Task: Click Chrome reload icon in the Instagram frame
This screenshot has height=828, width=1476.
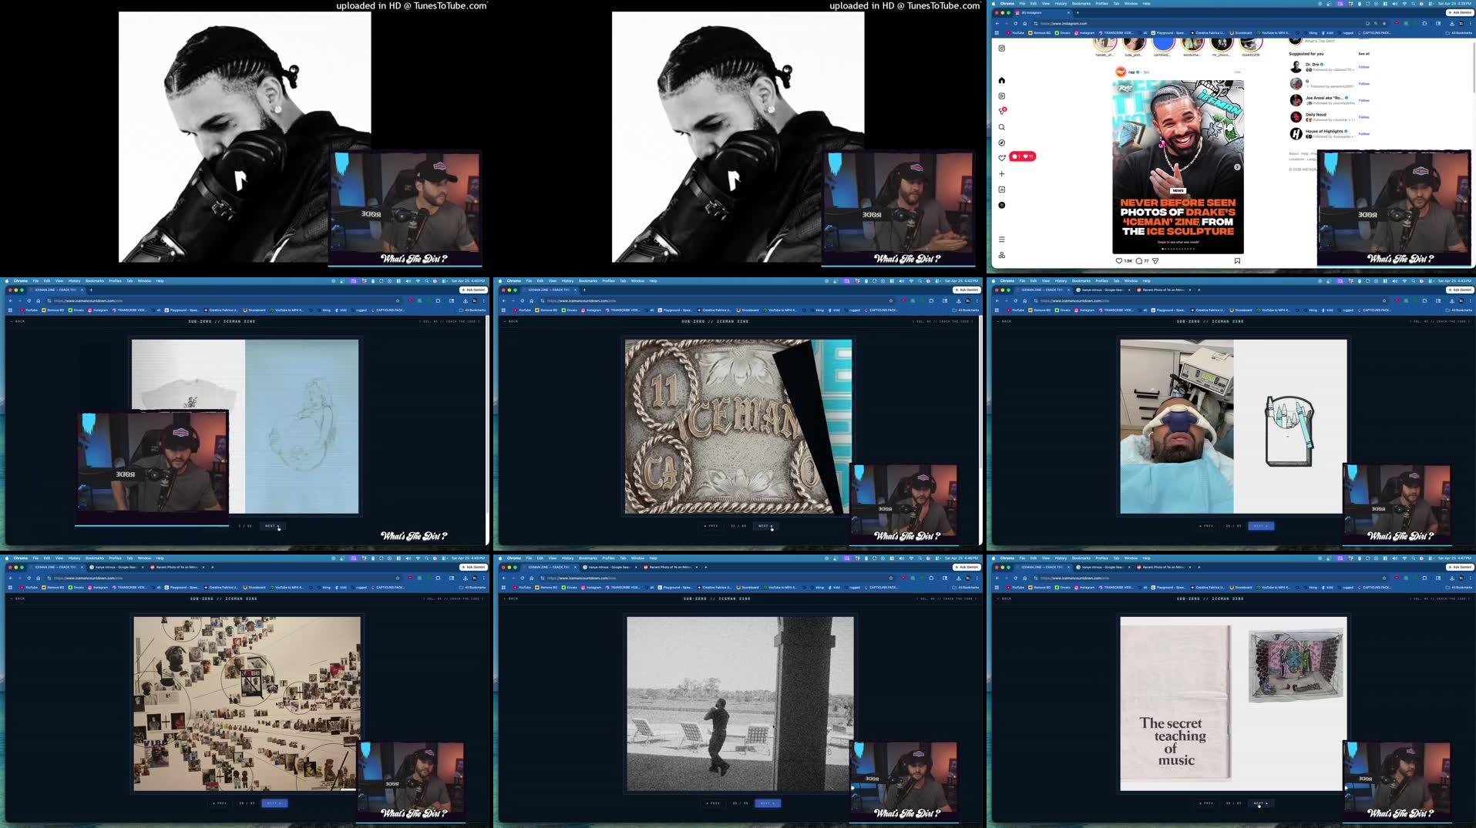Action: [1015, 23]
